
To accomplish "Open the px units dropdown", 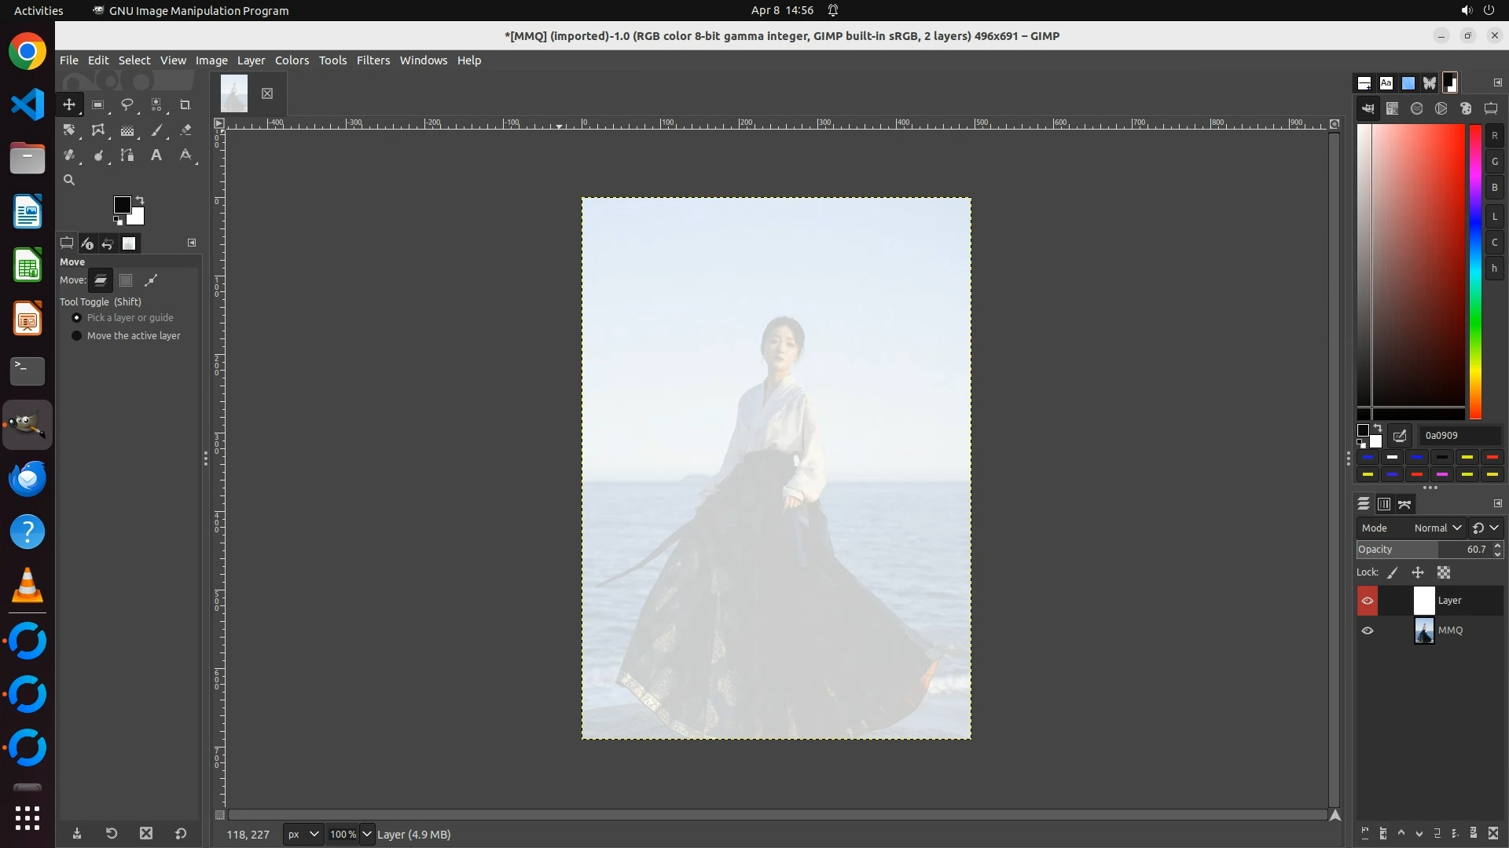I will 303,835.
